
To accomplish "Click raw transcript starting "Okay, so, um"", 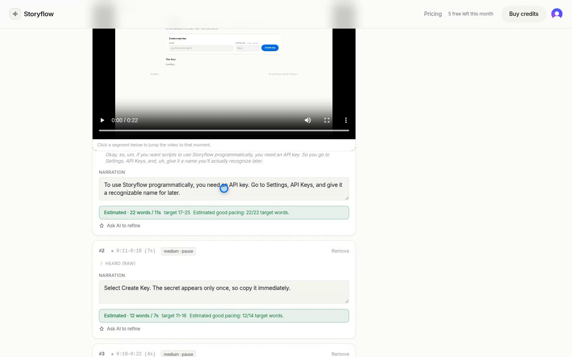I will 217,158.
